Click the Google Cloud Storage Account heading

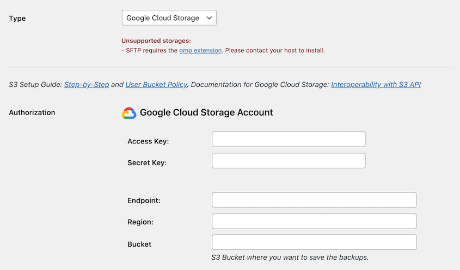pos(206,112)
